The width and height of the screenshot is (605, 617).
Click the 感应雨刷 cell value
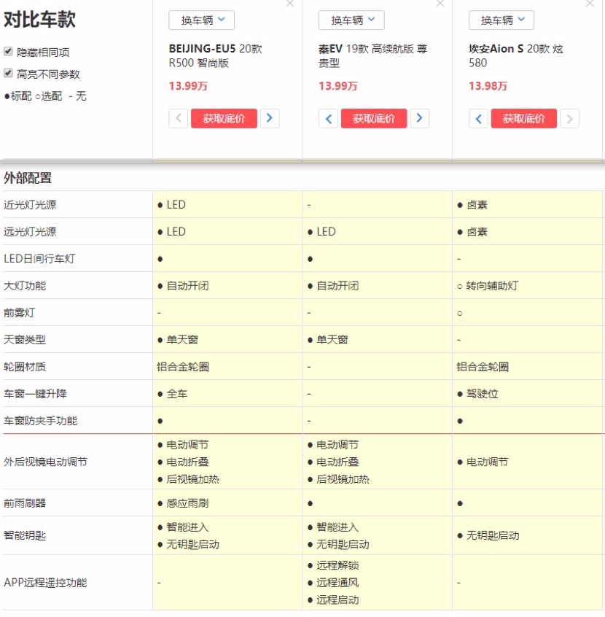tap(187, 503)
